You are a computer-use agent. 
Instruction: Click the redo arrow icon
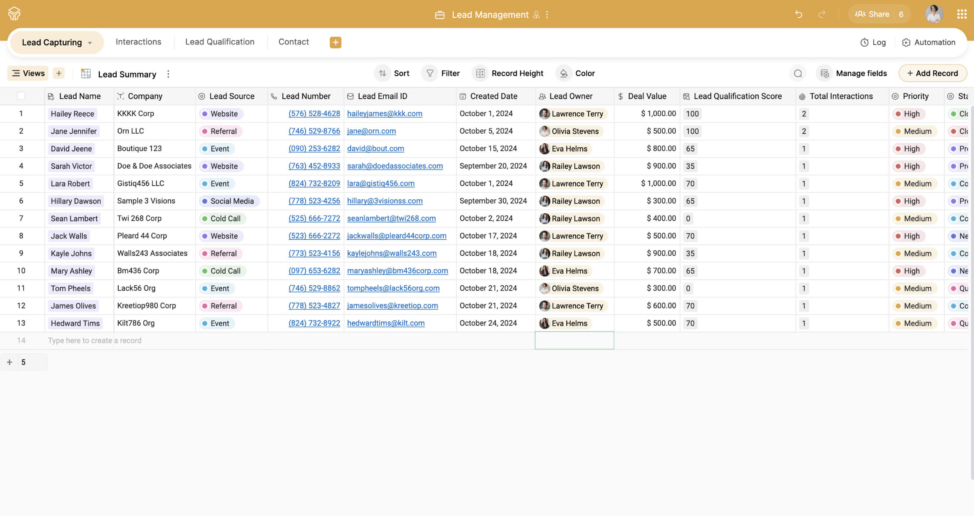click(x=822, y=15)
